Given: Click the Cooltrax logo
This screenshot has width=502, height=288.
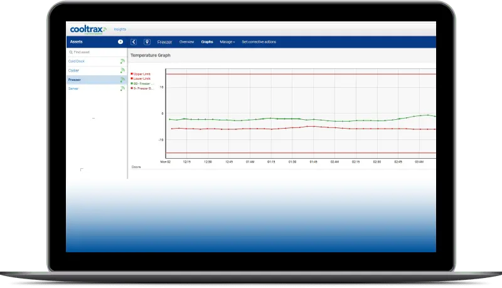Looking at the screenshot, I should [x=88, y=29].
